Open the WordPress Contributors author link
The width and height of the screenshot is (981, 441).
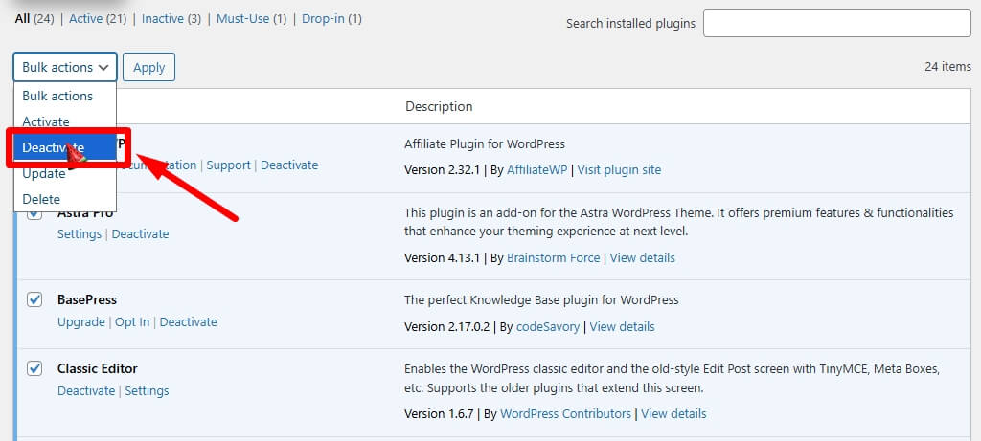pos(565,413)
